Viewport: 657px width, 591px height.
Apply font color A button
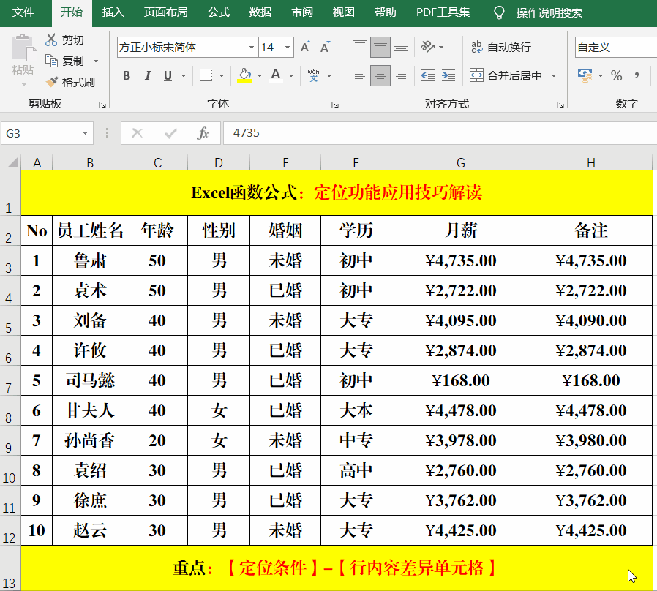click(276, 75)
